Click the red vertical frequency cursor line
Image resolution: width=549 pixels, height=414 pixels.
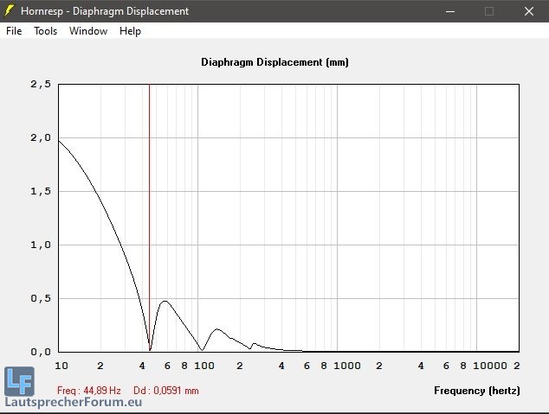[x=150, y=216]
